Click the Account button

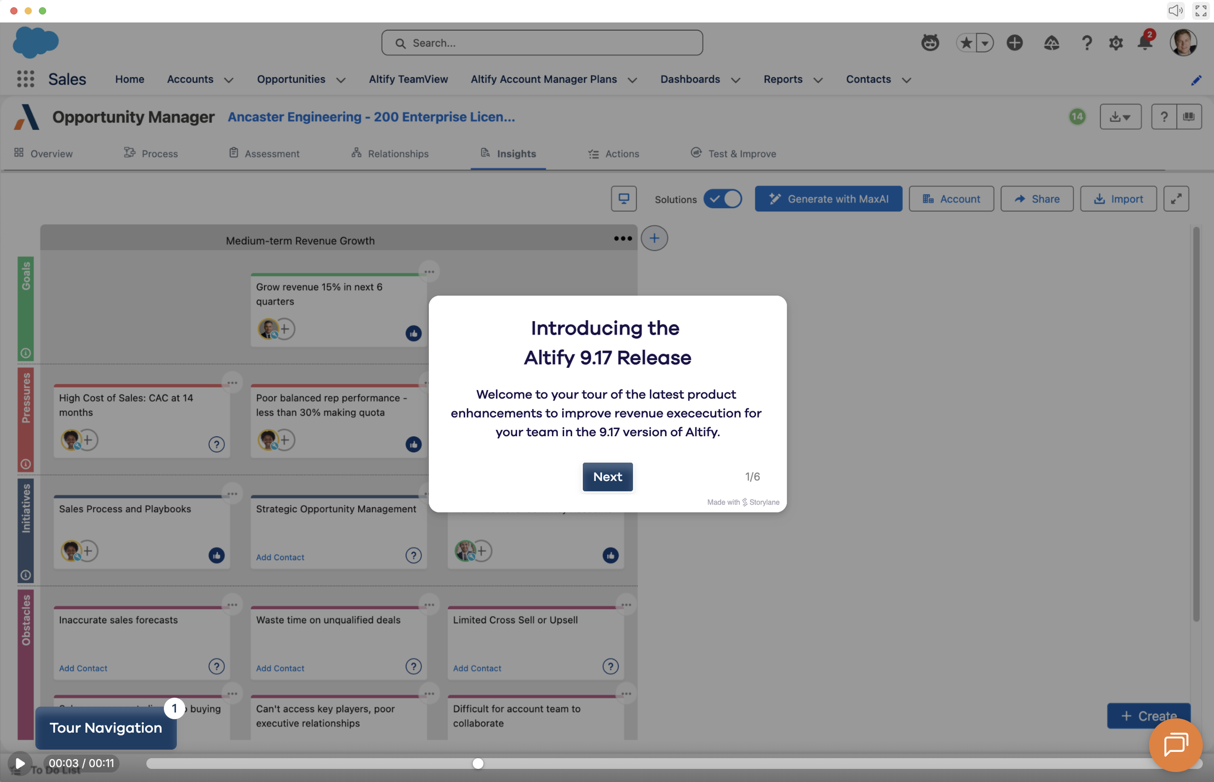click(951, 199)
